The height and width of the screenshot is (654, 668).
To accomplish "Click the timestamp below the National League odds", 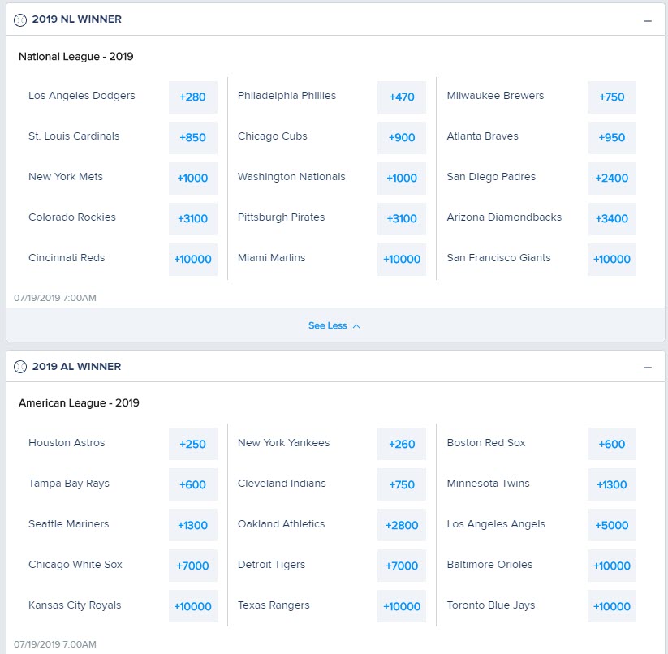I will click(55, 298).
